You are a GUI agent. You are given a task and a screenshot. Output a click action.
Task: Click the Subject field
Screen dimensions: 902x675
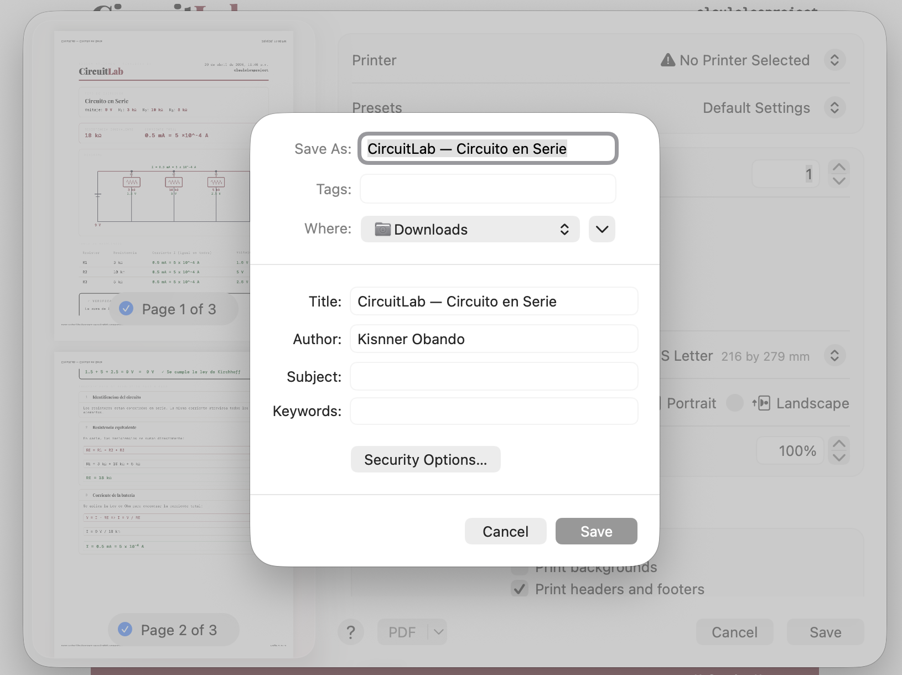point(494,376)
